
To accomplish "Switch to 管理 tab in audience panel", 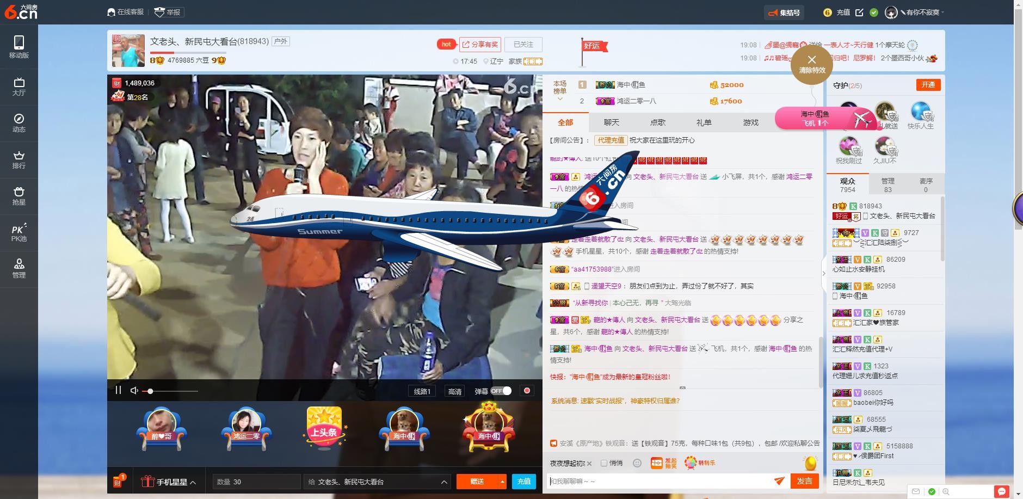I will pyautogui.click(x=888, y=185).
